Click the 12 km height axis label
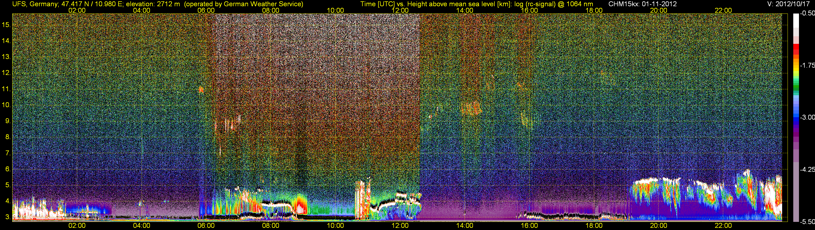The height and width of the screenshot is (230, 815). 6,73
